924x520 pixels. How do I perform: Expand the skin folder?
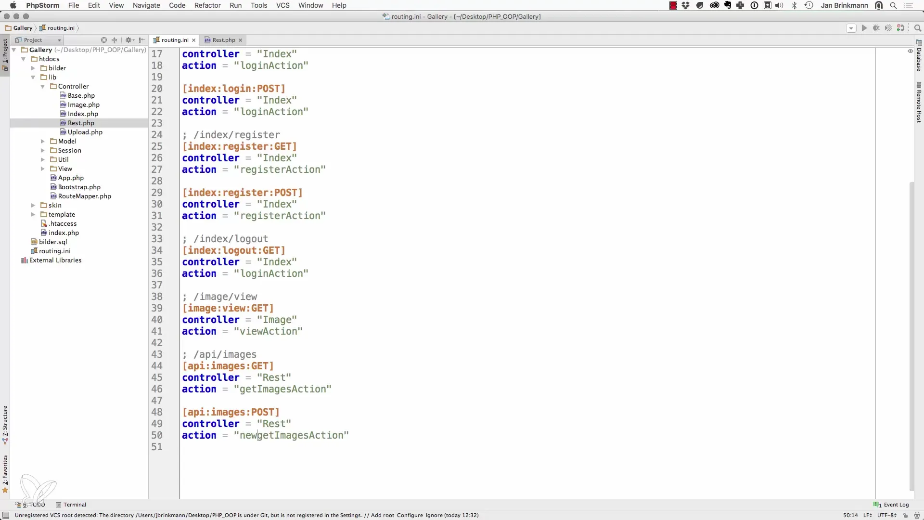point(33,206)
